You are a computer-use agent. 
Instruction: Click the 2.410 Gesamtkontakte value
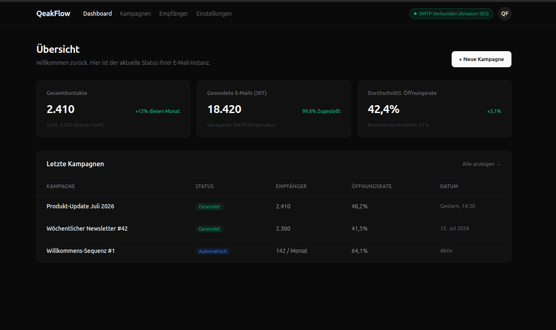tap(61, 109)
